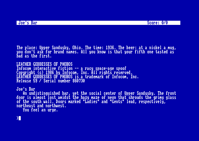The height and width of the screenshot is (141, 199).
Task: Click the word "Ladies" in description
Action: click(x=91, y=102)
